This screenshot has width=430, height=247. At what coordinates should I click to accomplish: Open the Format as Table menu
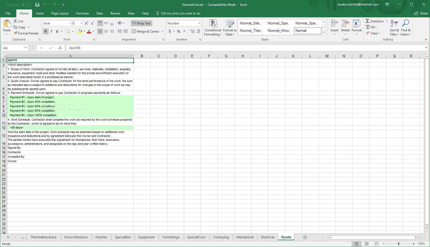pos(230,28)
